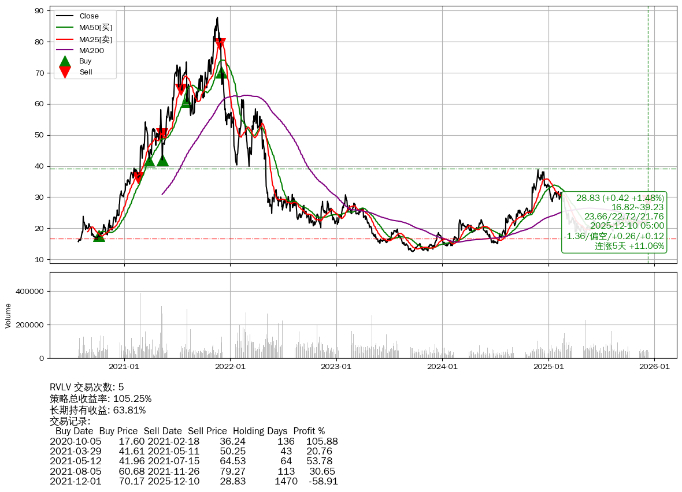Click the Sell marker near price 36
The width and height of the screenshot is (682, 492).
138,178
